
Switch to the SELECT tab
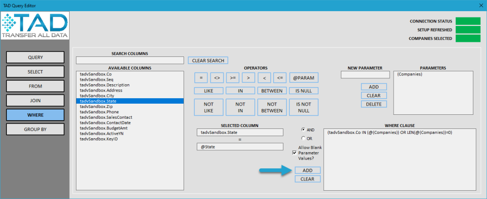tap(36, 72)
